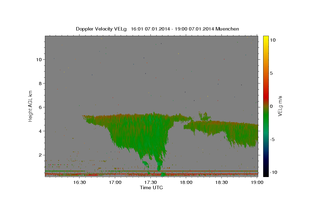Click the colorbar value 10 label
Viewport: 319px width, 212px height.
[x=273, y=40]
